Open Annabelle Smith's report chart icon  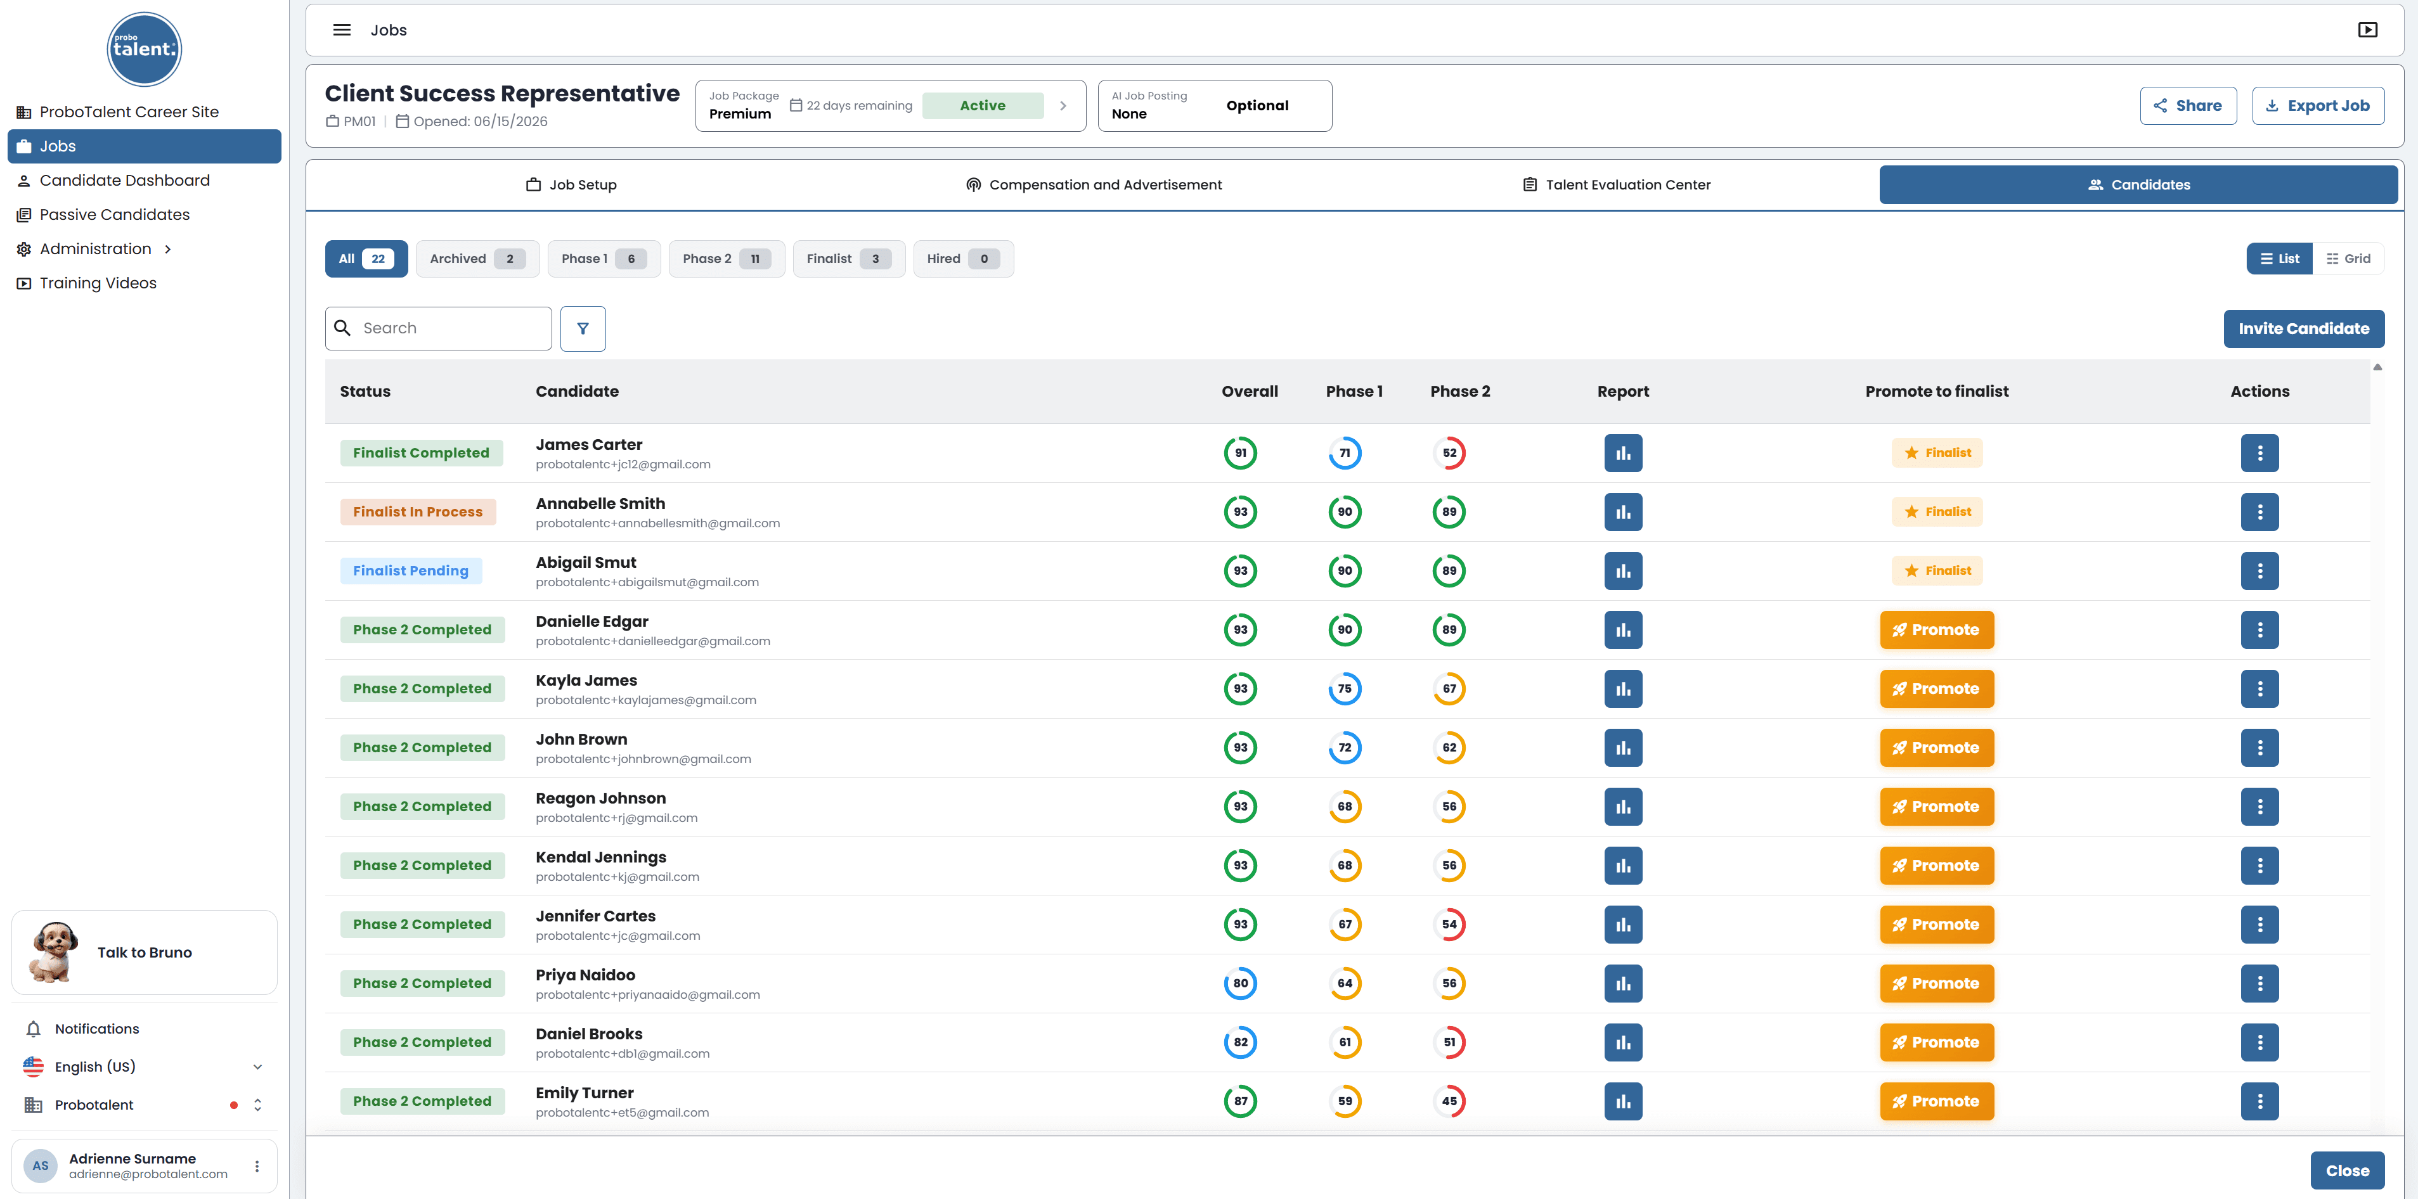[1623, 512]
